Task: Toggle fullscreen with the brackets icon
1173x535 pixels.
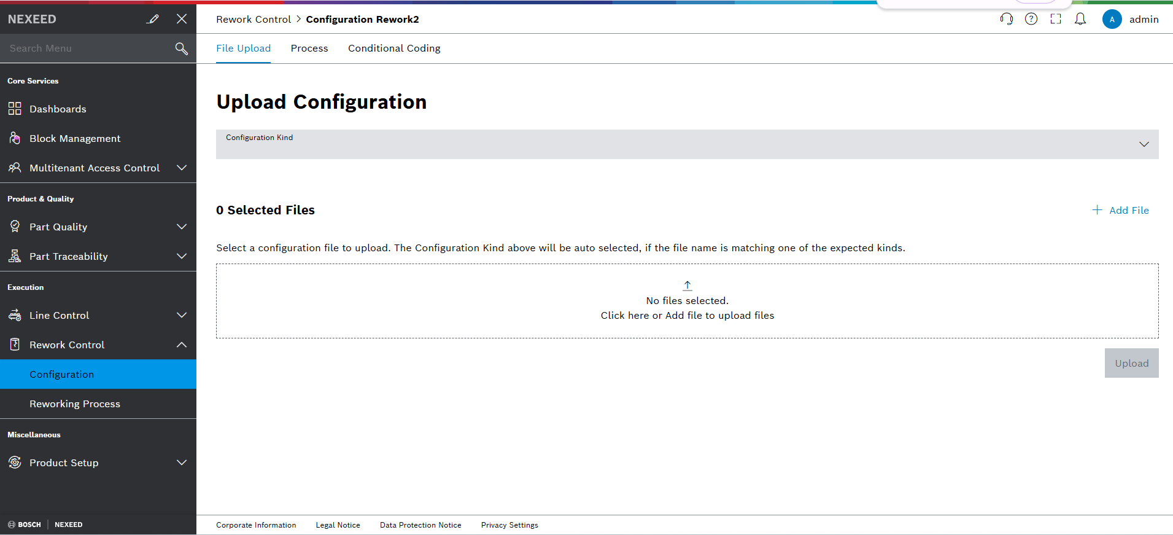Action: click(x=1056, y=19)
